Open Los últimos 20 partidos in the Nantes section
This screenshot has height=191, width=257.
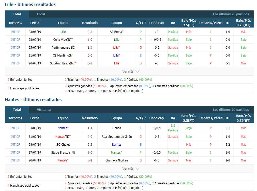tap(231, 110)
